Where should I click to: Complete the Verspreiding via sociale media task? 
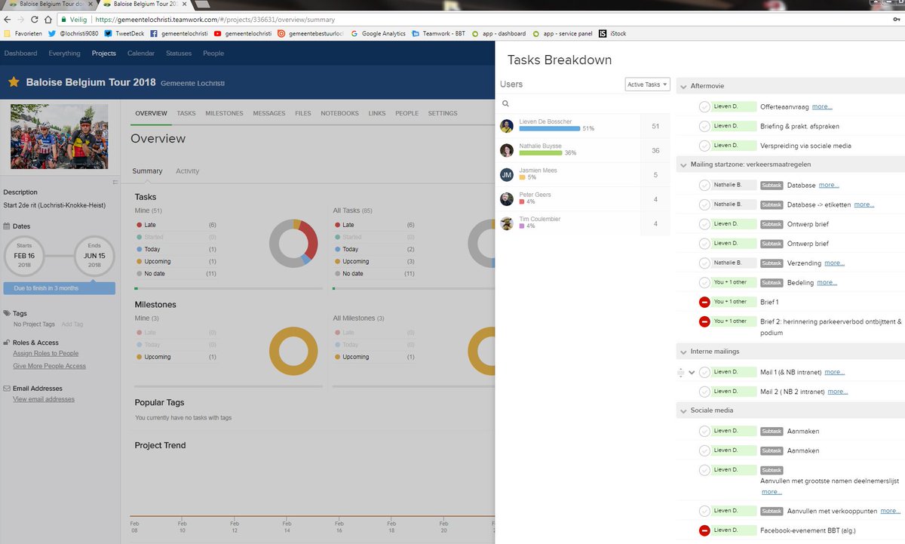[x=704, y=146]
